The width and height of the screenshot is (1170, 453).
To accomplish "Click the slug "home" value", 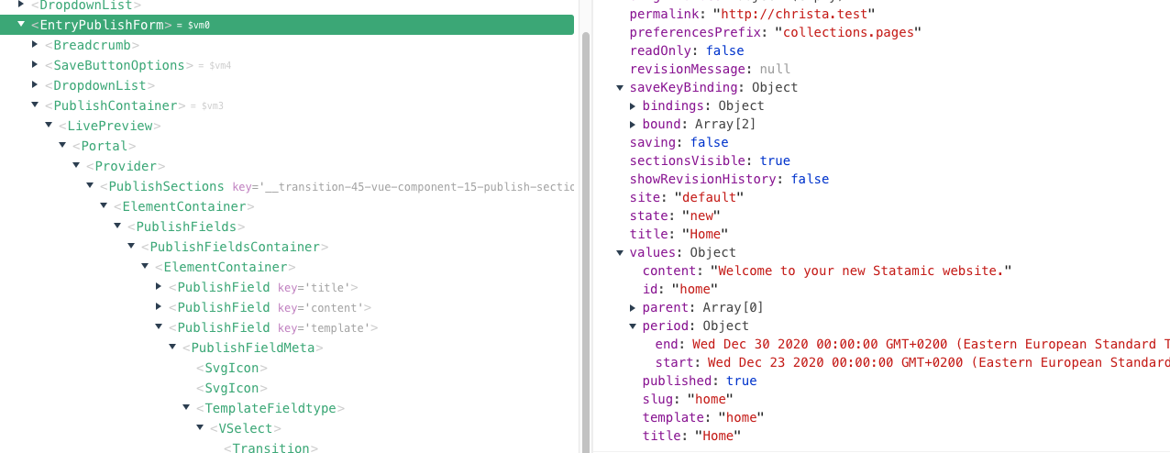I will (710, 399).
